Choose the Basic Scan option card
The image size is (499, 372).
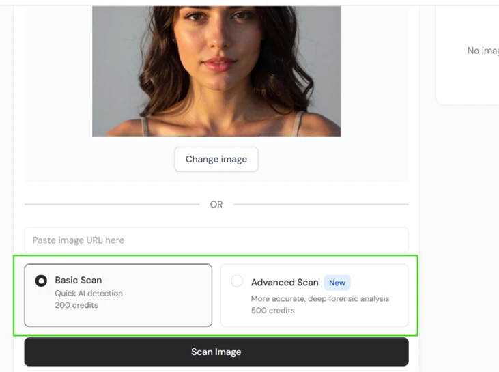click(118, 295)
